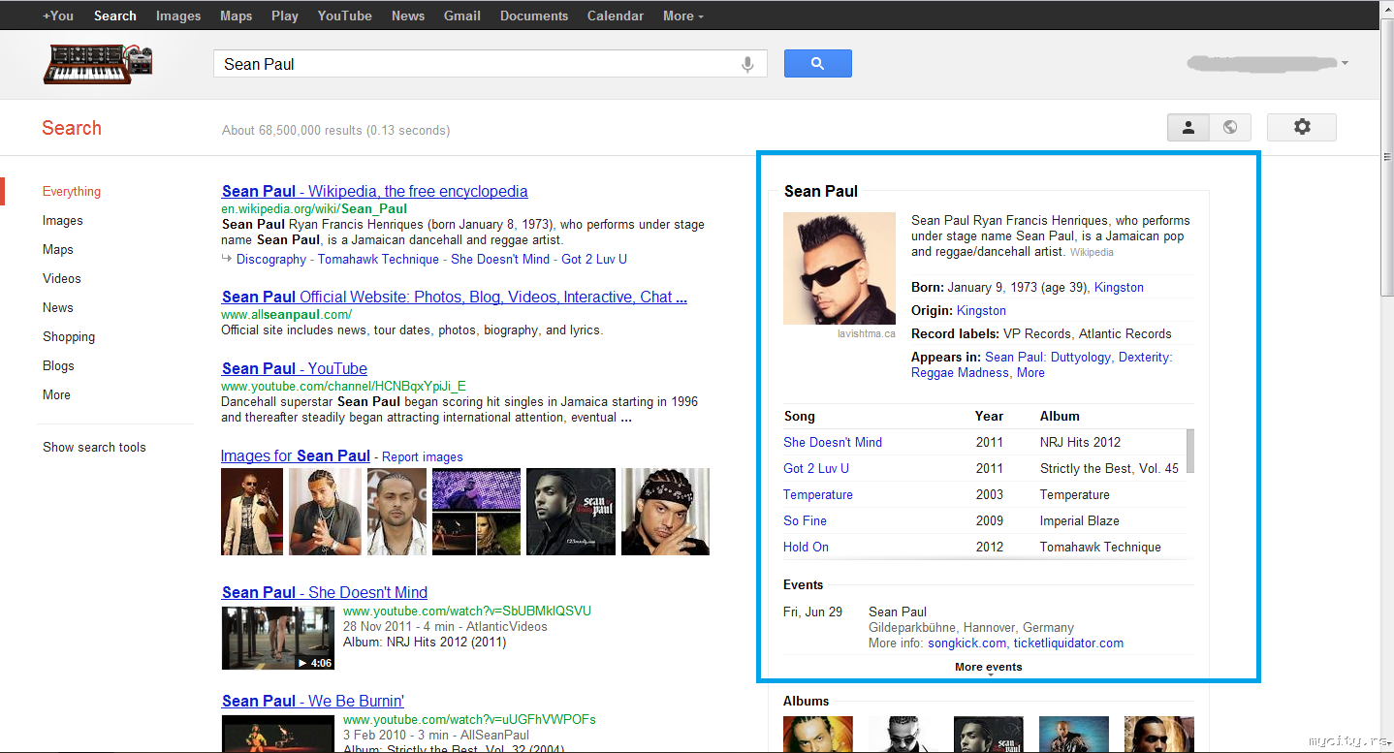Screen dimensions: 1394x753
Task: Show search tools in sidebar
Action: coord(94,447)
